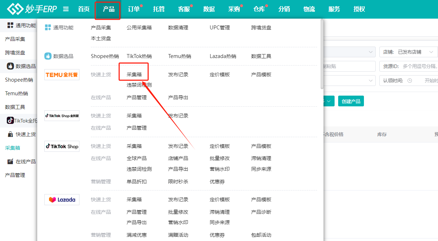Click the TikTok Shop全托管 logo

point(62,116)
